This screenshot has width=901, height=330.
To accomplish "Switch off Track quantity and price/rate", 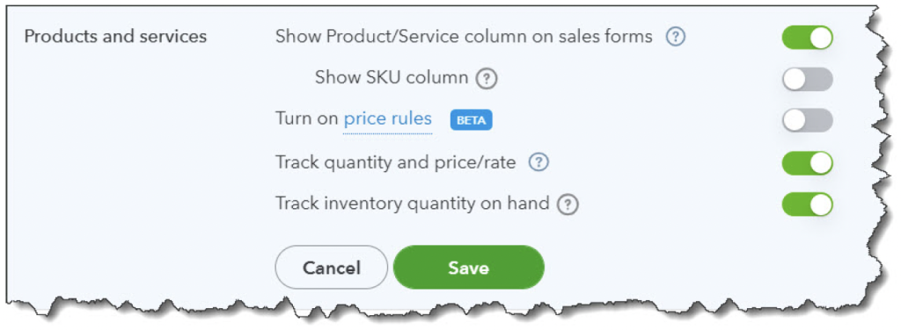I will [x=807, y=162].
